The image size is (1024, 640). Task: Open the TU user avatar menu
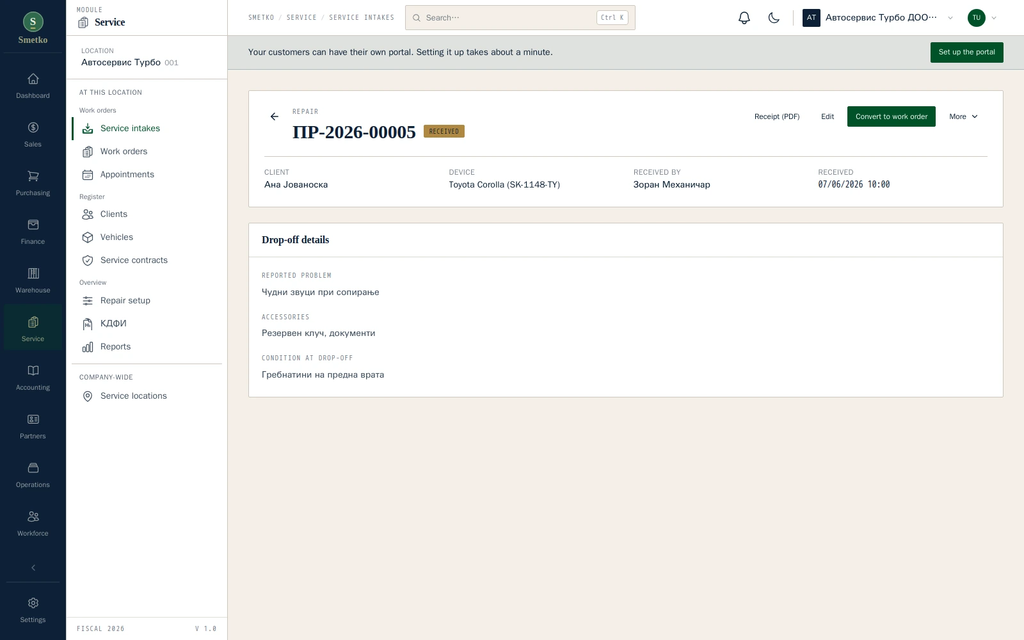point(982,18)
